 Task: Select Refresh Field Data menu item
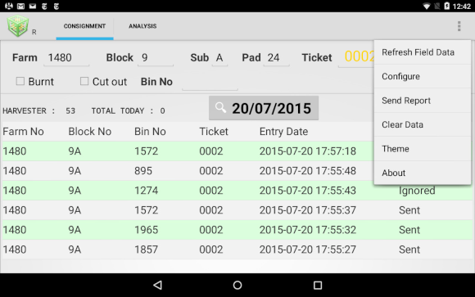pos(423,52)
